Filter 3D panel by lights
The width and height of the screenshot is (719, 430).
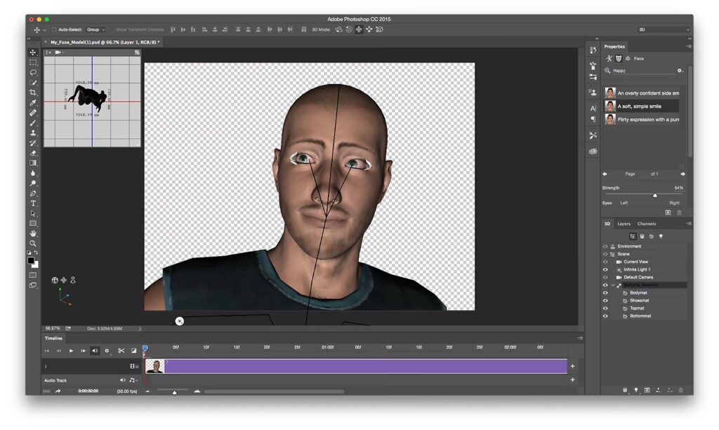pos(661,236)
